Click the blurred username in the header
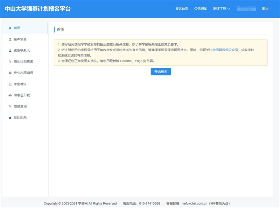 246,8
